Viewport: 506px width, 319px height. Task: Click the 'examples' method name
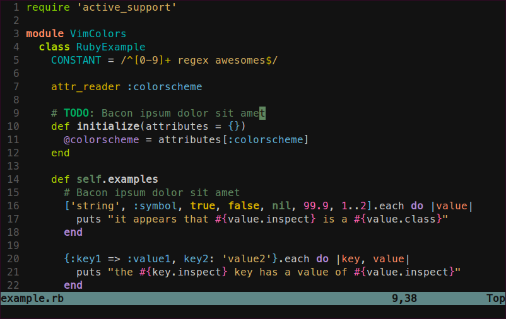click(133, 179)
